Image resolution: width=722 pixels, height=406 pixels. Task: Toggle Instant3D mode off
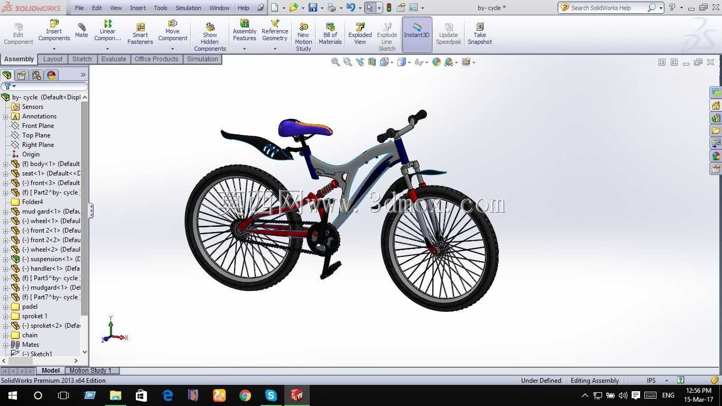[x=416, y=34]
